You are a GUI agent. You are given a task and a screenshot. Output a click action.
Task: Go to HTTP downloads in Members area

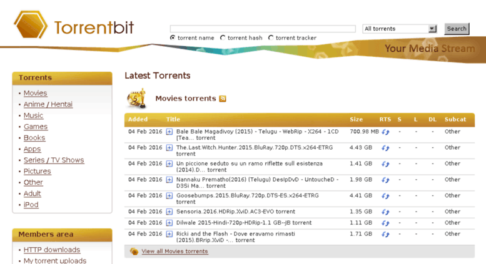(x=52, y=250)
